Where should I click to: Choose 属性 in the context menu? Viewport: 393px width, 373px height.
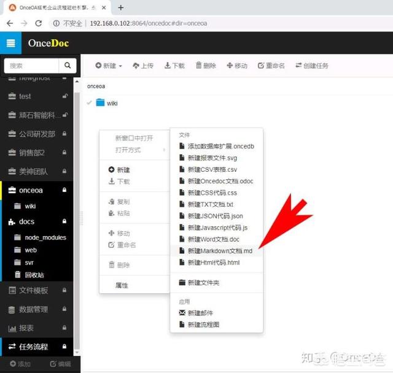[122, 285]
